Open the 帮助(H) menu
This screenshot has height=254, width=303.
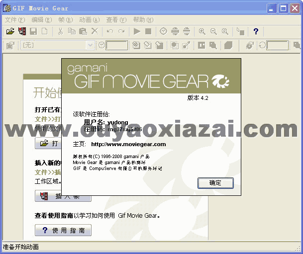[x=143, y=20]
